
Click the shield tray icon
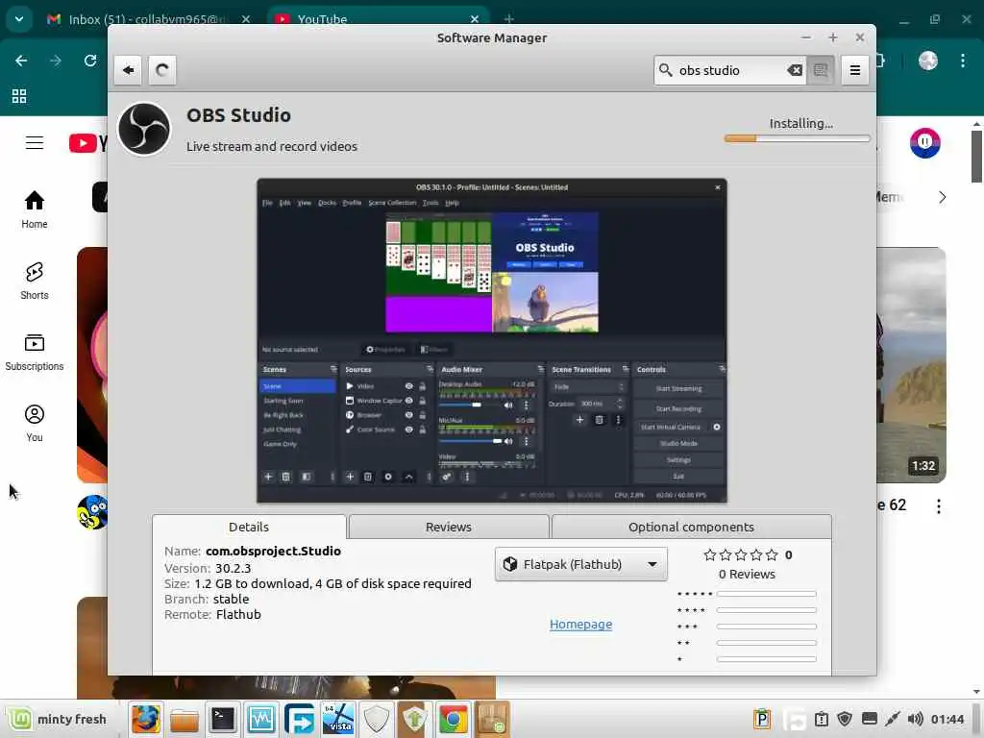pos(845,719)
